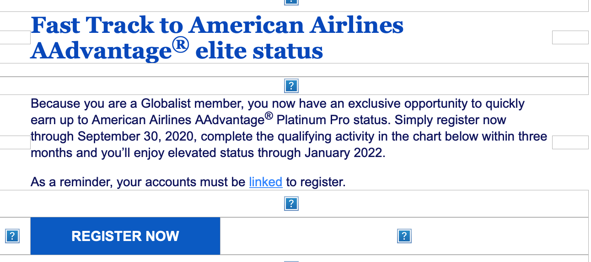Click the cut-off broken image above the headline
591x262 pixels.
point(291,2)
